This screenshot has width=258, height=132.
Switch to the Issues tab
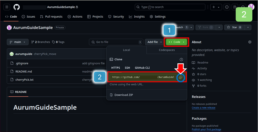pyautogui.click(x=28, y=17)
